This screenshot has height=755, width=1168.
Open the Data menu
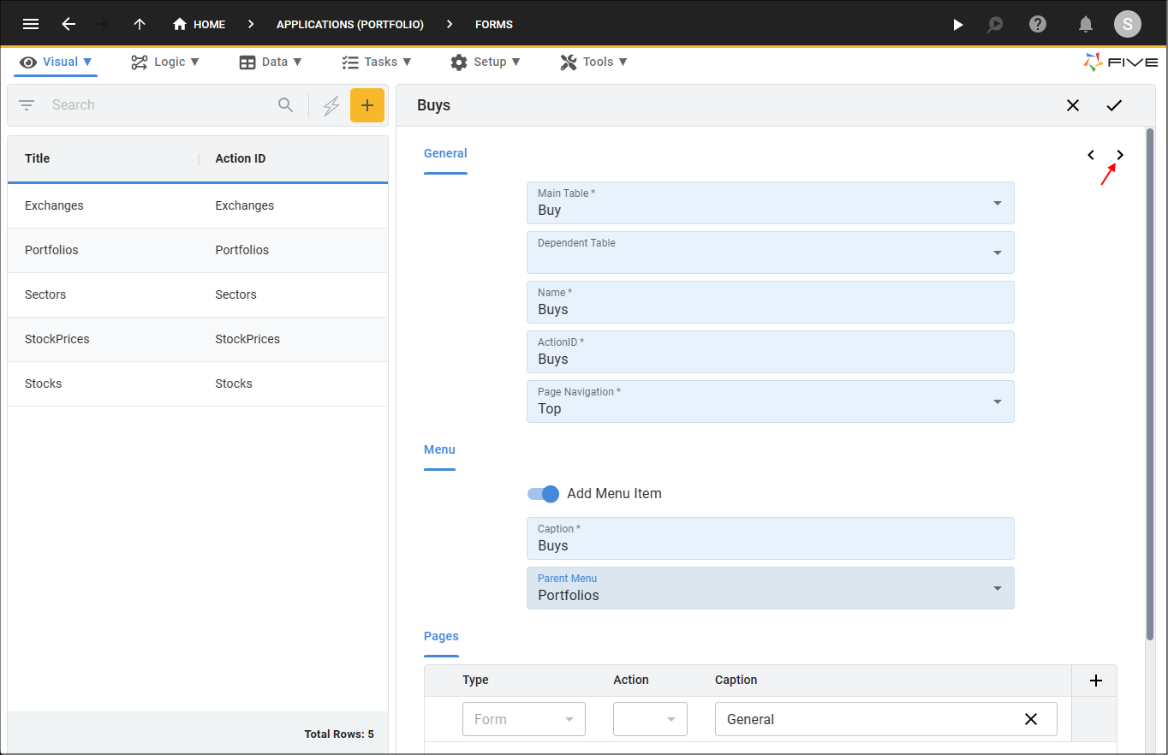click(x=271, y=62)
